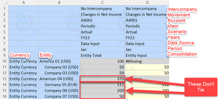The width and height of the screenshot is (218, 99).
Task: Click the #Missing cell in row 10
Action: point(147,61)
